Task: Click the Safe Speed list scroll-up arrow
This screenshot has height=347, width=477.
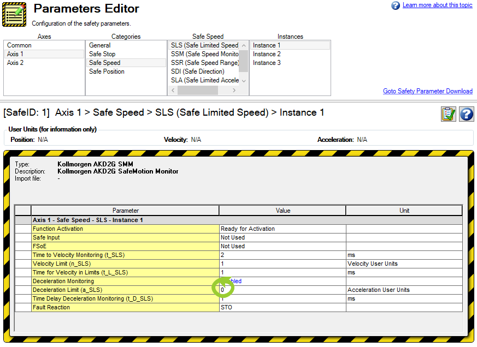Action: pyautogui.click(x=244, y=46)
